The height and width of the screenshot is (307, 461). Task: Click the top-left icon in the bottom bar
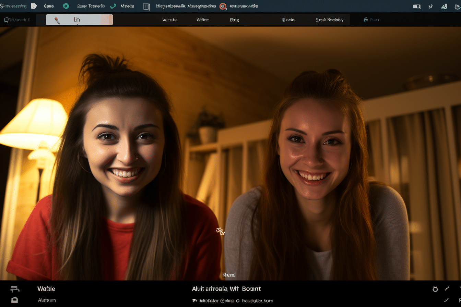point(15,289)
